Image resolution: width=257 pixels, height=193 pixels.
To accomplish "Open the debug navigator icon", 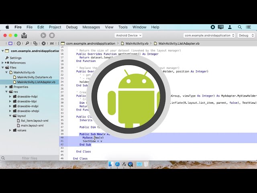I will pos(52,43).
